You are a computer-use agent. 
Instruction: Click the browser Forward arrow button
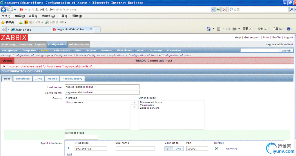click(10, 10)
